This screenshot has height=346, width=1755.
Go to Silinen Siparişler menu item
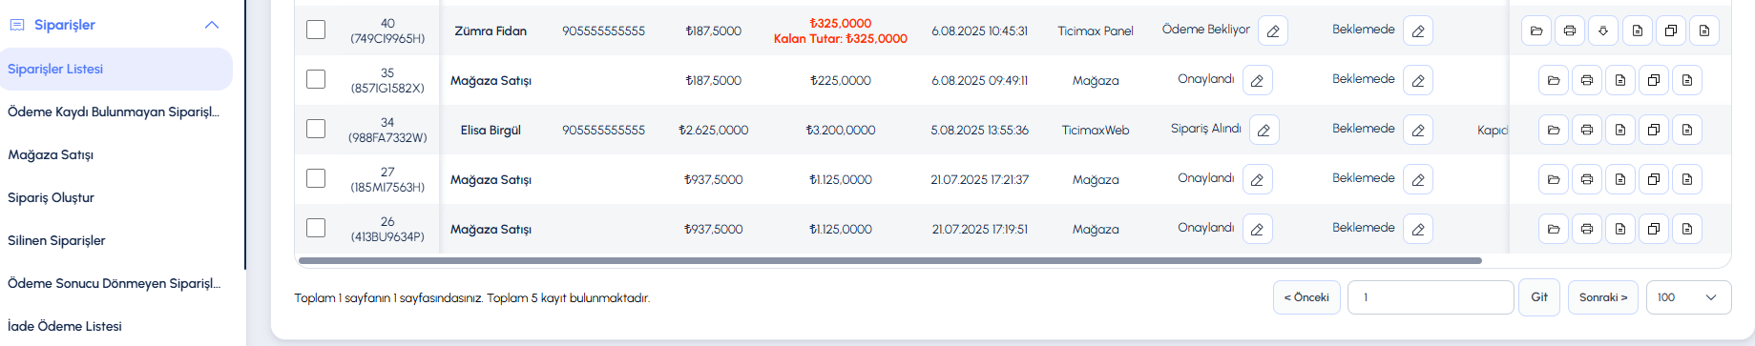(x=56, y=240)
